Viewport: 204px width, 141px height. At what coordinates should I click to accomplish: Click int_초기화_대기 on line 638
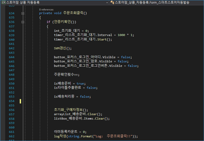tap(67, 31)
